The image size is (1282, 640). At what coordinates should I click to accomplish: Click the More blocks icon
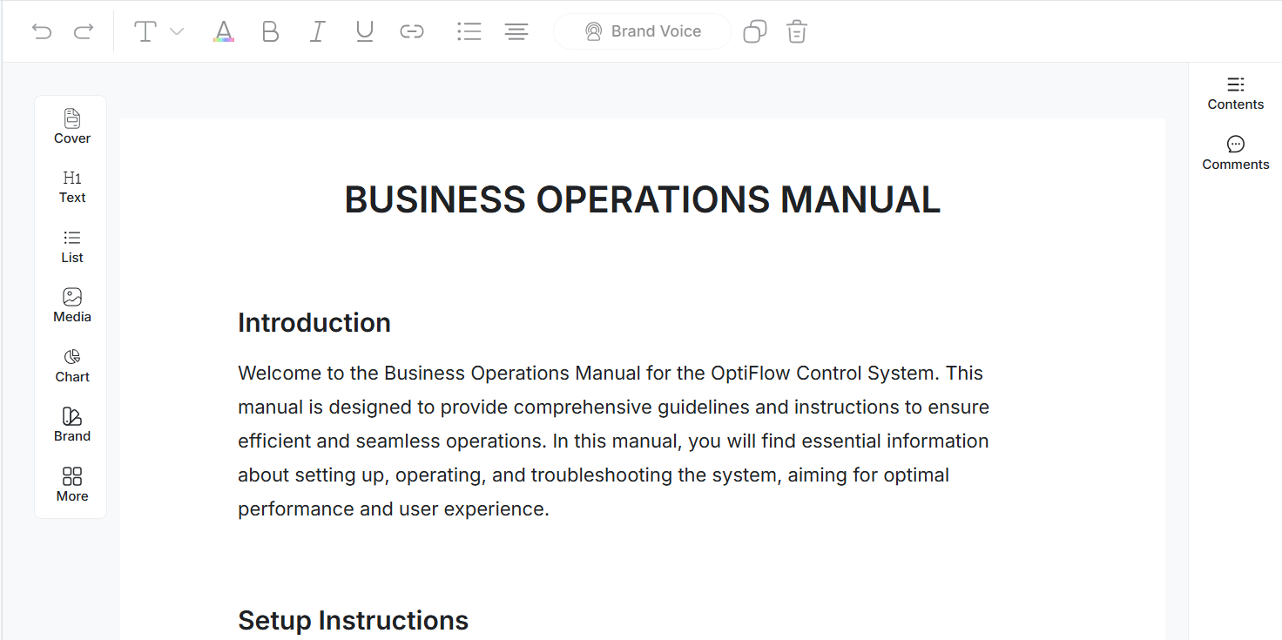[x=71, y=483]
